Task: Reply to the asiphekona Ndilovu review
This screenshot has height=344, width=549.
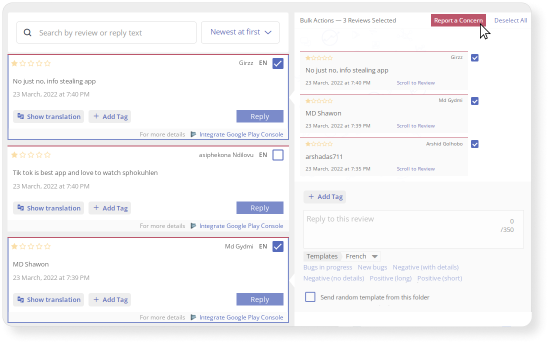Action: pos(260,207)
